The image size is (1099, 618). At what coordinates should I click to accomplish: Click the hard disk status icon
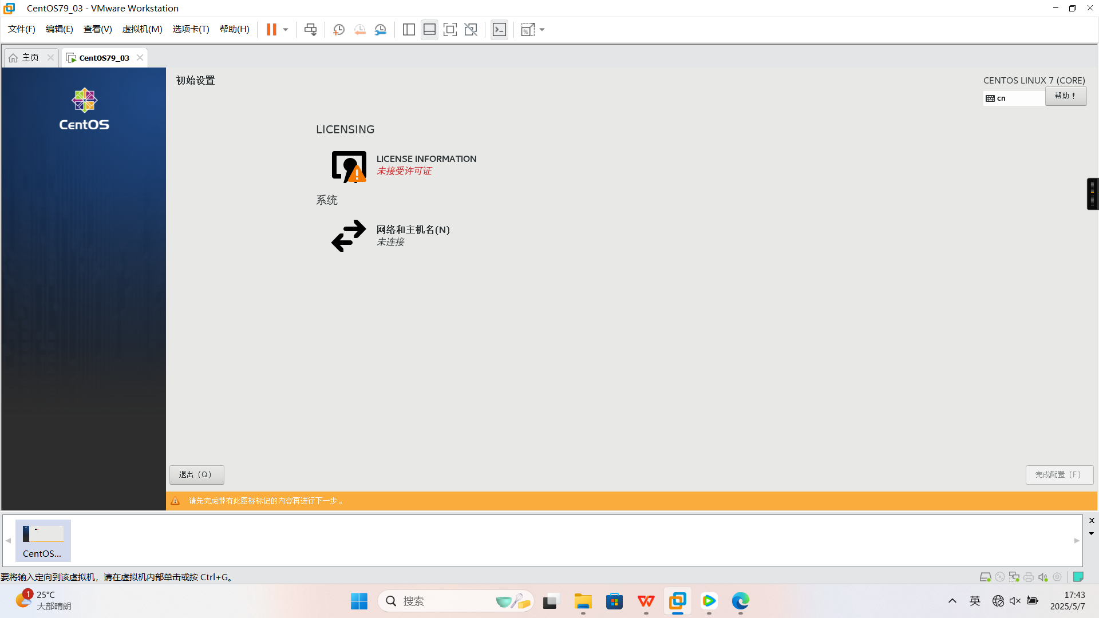click(985, 577)
